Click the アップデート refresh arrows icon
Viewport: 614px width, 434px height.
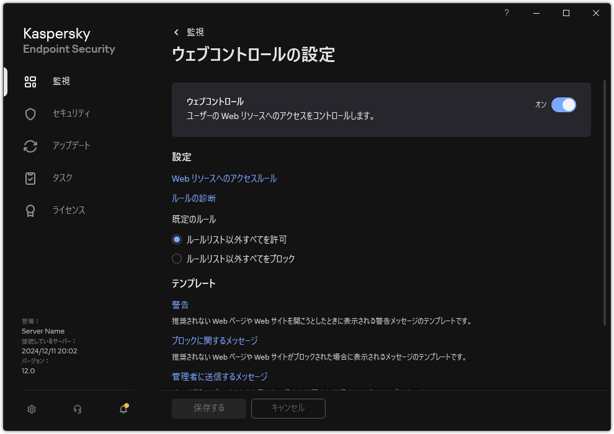[30, 146]
